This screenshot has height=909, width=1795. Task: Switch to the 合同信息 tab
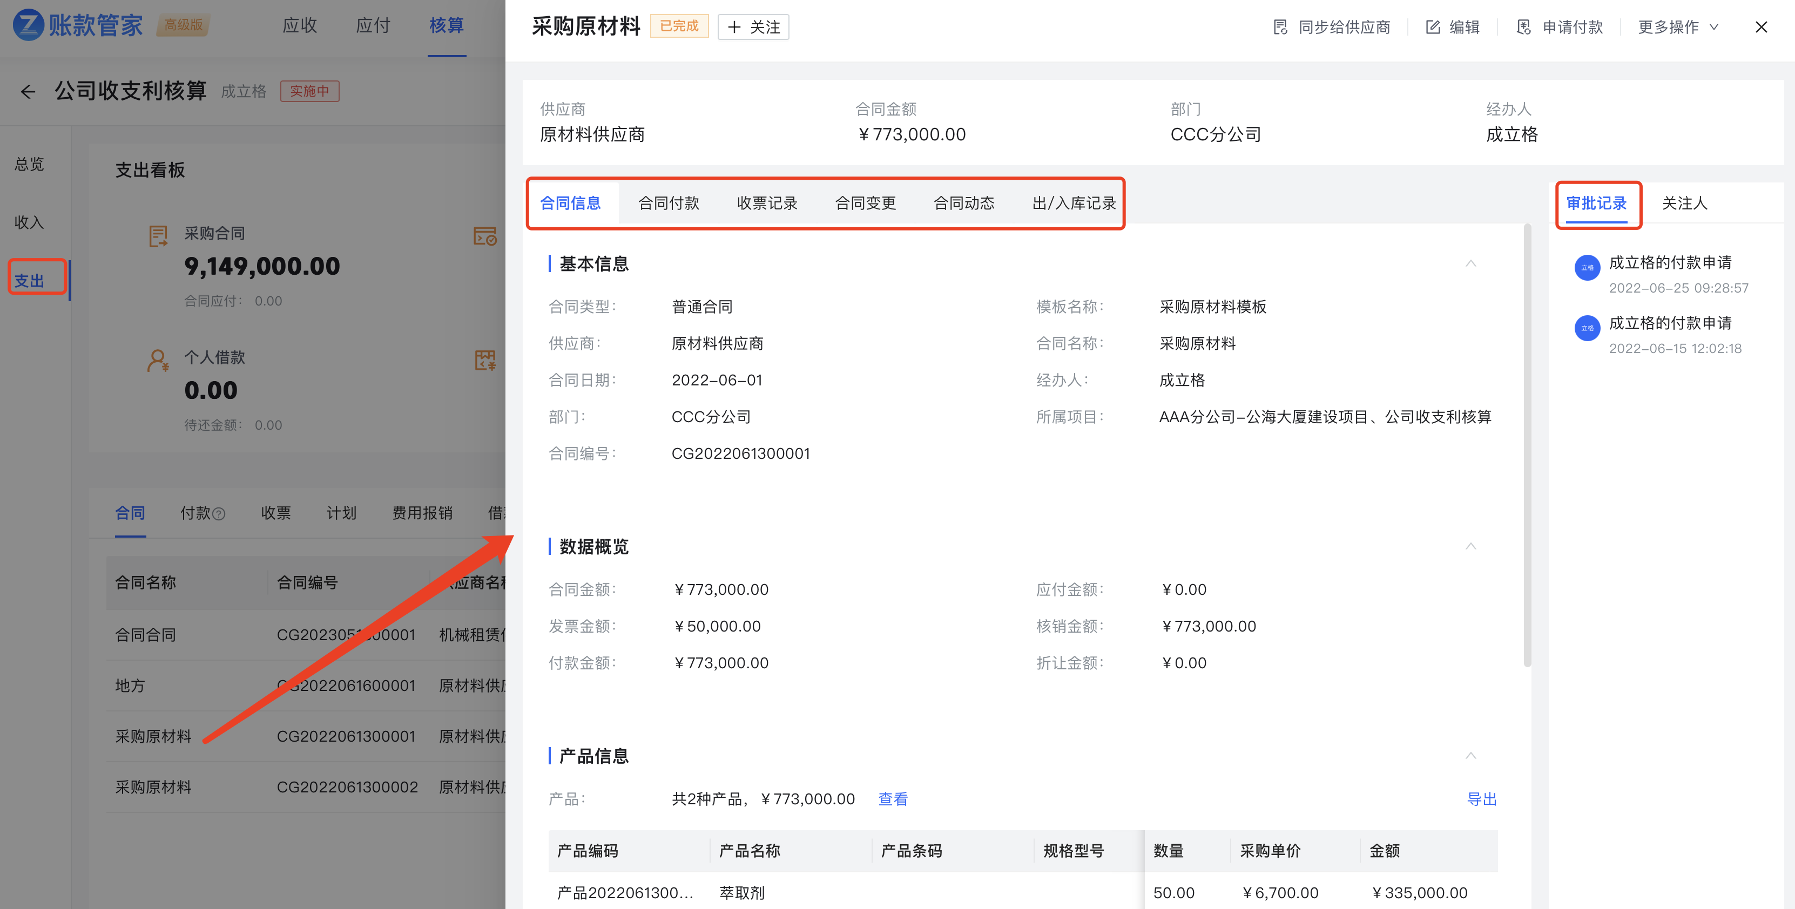coord(571,203)
